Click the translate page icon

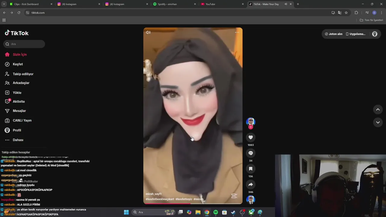pos(340,13)
